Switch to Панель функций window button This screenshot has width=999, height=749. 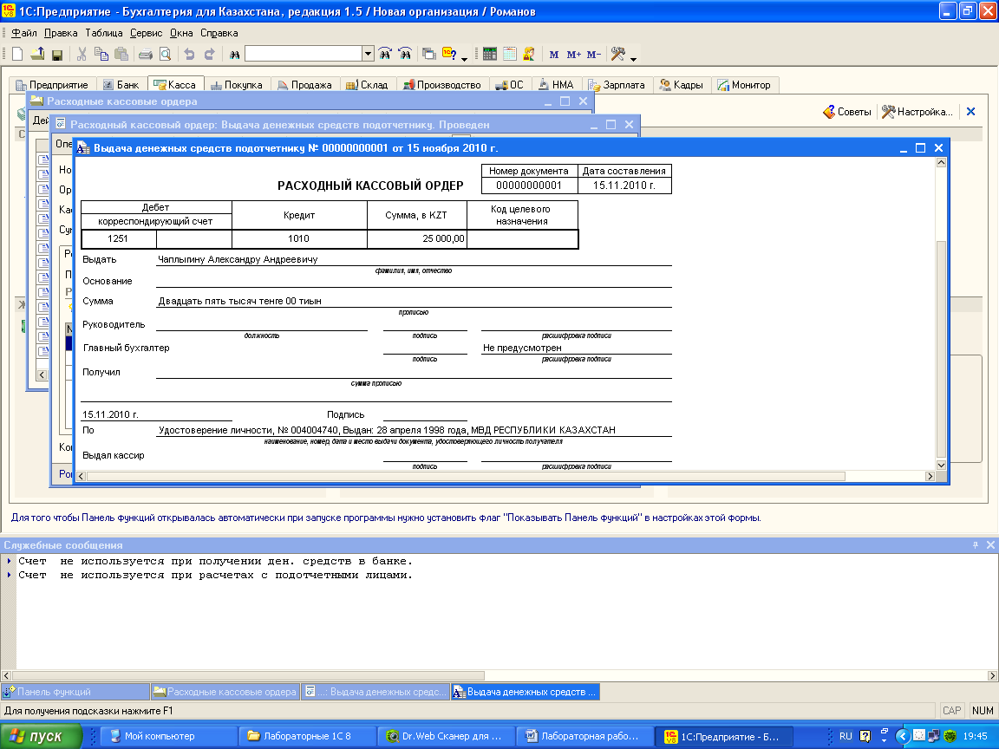(x=75, y=692)
